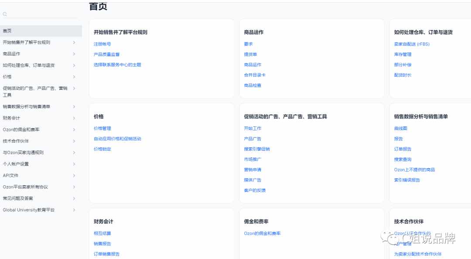
Task: Open the 相互结算 link
Action: point(102,233)
